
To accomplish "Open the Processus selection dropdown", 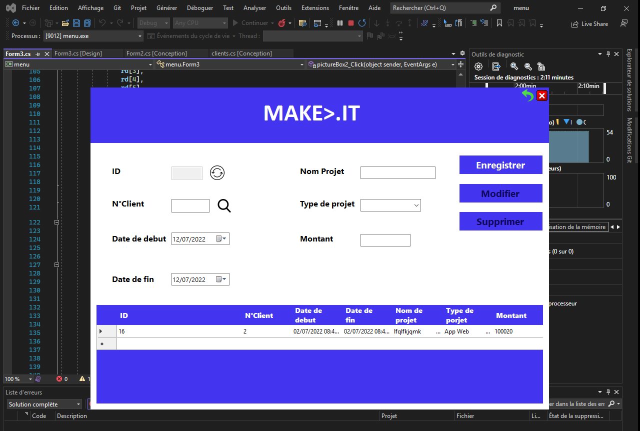I will [x=139, y=35].
